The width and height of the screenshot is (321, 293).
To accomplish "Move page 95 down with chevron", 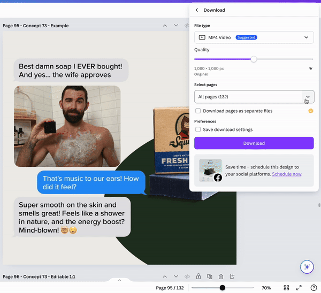I will (176, 26).
